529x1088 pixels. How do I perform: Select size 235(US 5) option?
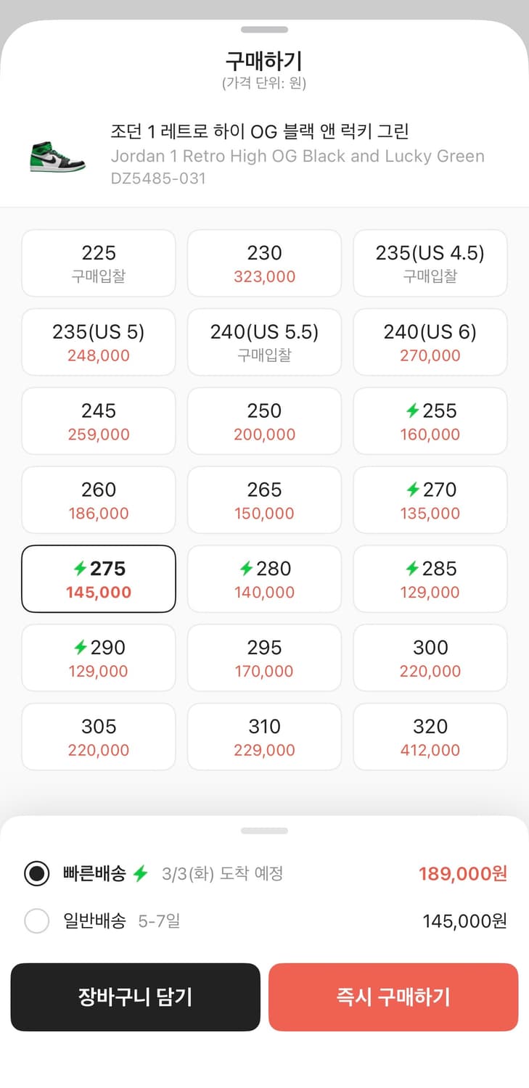point(99,342)
